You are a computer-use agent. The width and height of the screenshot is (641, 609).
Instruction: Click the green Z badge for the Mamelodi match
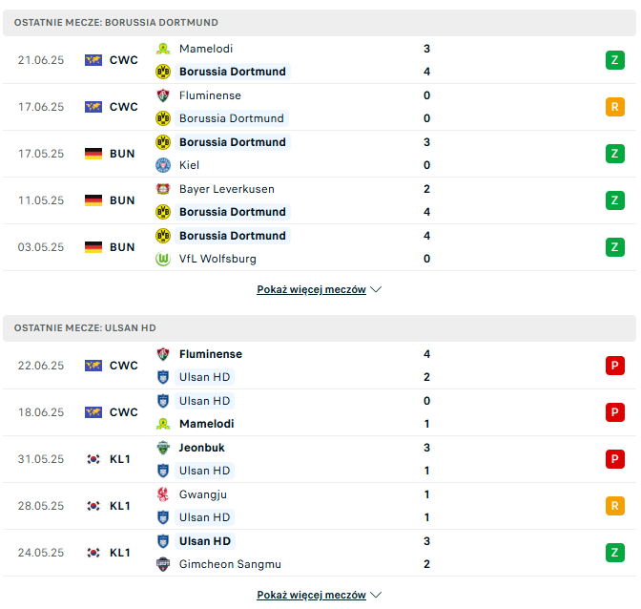615,60
